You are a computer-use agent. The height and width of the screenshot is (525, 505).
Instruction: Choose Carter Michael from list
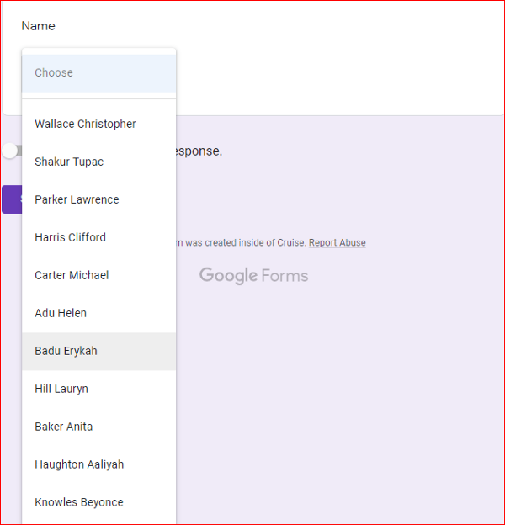pos(98,275)
